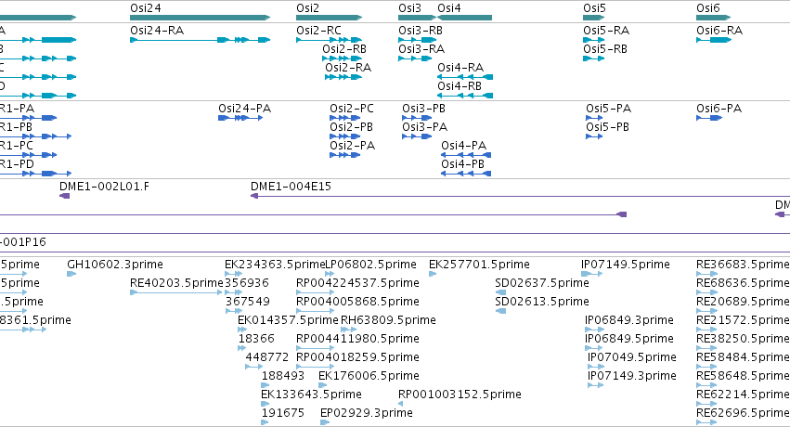Select the Osi4 gene label

point(449,8)
